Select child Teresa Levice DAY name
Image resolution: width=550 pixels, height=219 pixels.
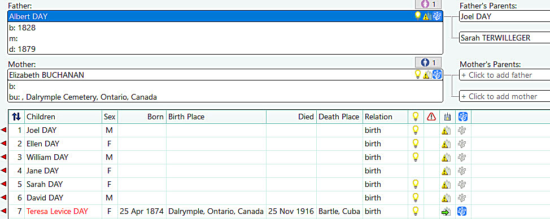(57, 211)
